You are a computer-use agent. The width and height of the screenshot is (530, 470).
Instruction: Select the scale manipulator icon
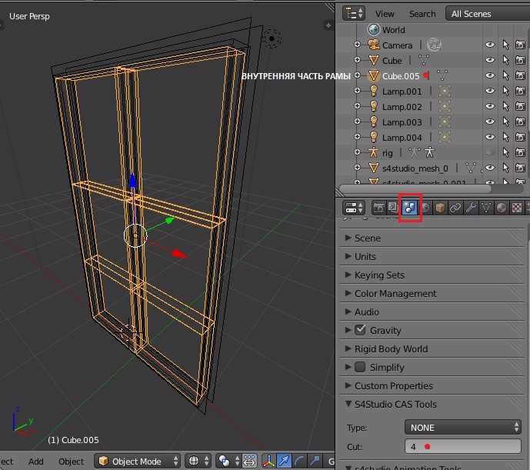[x=315, y=461]
